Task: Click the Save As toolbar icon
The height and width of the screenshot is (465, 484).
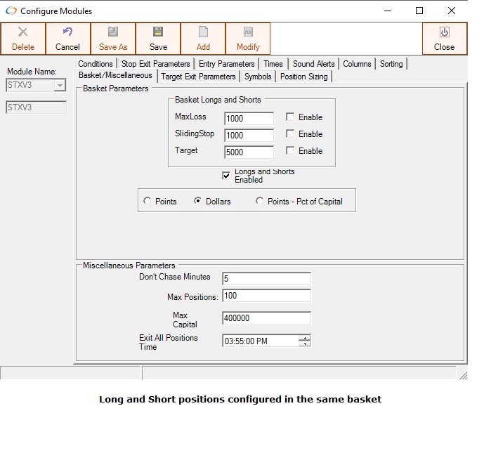Action: [113, 32]
